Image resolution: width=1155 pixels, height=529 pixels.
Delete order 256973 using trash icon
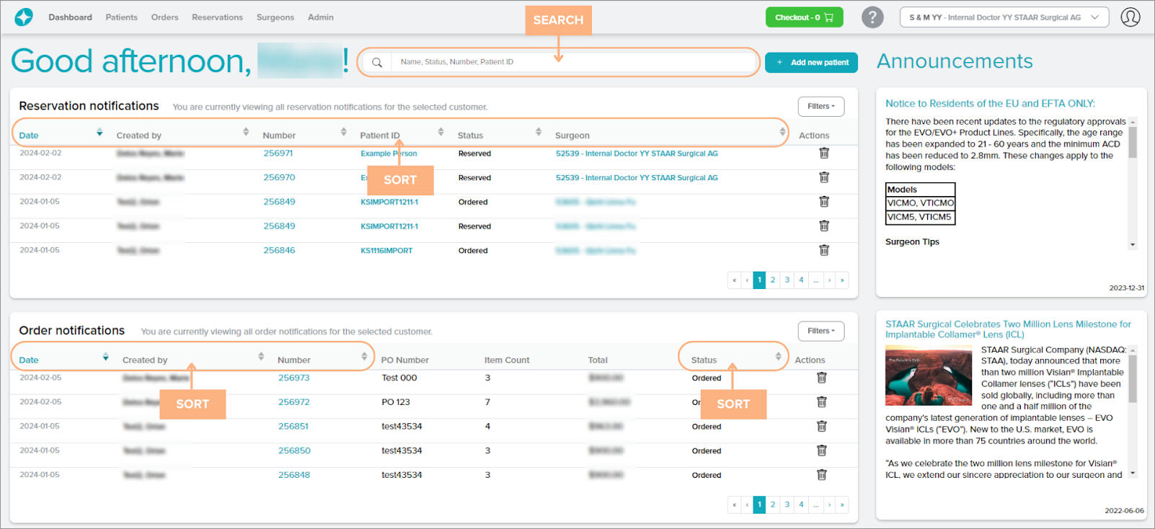click(x=821, y=378)
